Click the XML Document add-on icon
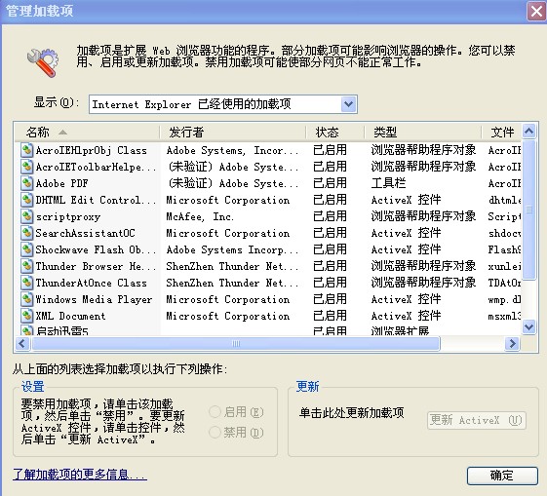Viewport: 547px width, 496px height. tap(26, 316)
